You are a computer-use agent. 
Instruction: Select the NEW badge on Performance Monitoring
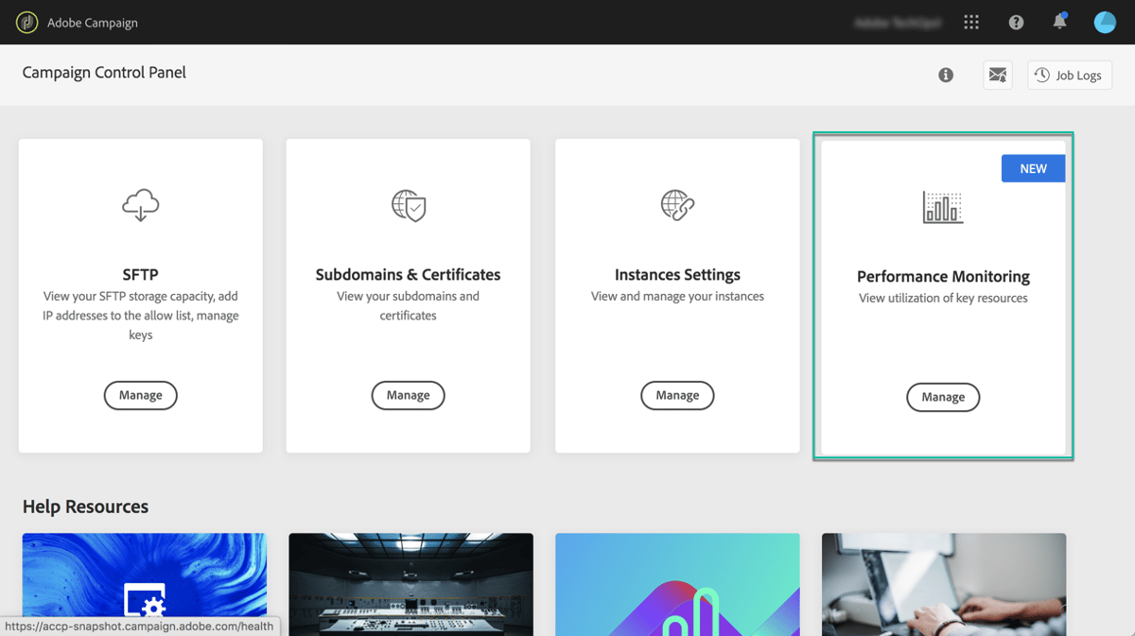click(x=1033, y=167)
